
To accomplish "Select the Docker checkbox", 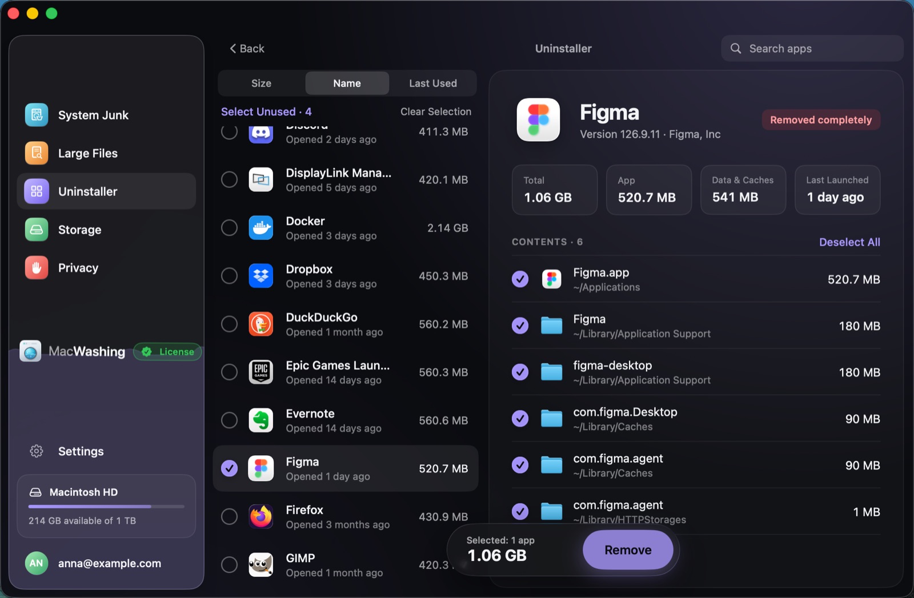I will tap(229, 228).
